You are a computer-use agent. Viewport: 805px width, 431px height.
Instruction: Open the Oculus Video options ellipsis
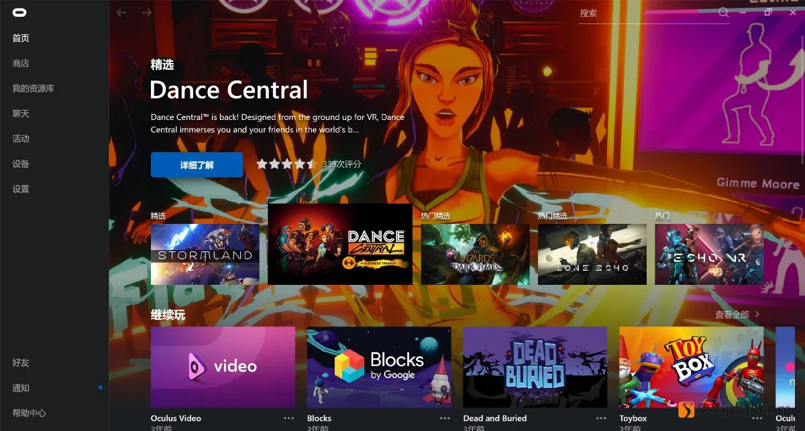click(288, 418)
